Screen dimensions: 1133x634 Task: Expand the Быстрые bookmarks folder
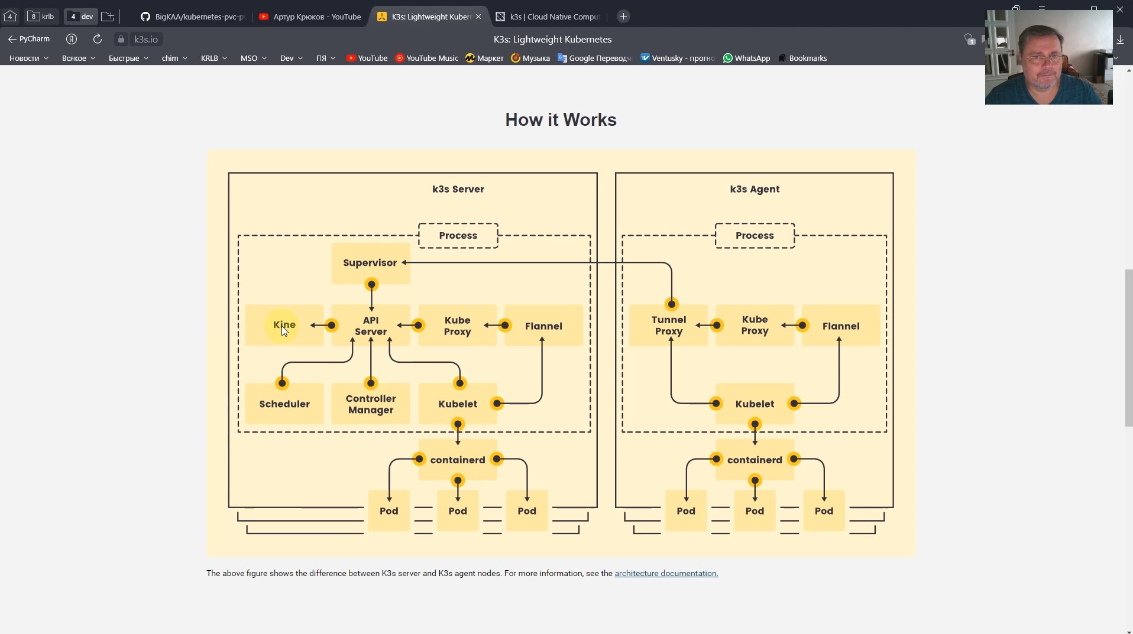129,58
